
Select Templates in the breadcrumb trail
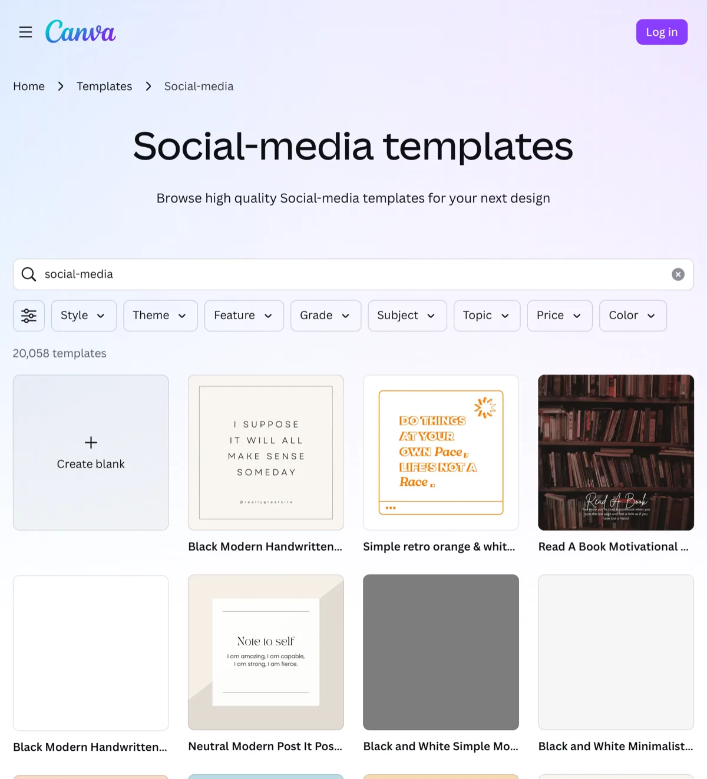[x=104, y=86]
